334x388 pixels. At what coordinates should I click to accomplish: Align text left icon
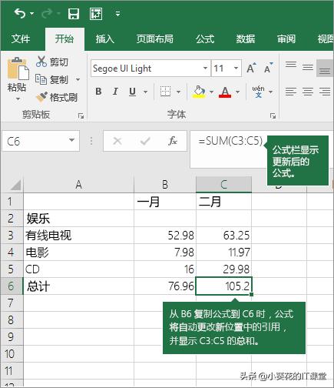click(291, 92)
